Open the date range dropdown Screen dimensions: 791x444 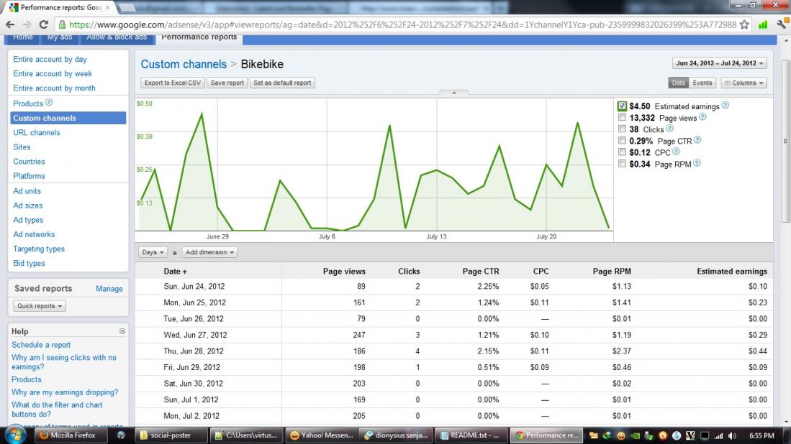pos(719,63)
